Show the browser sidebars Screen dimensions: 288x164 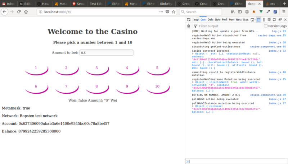(x=240, y=12)
